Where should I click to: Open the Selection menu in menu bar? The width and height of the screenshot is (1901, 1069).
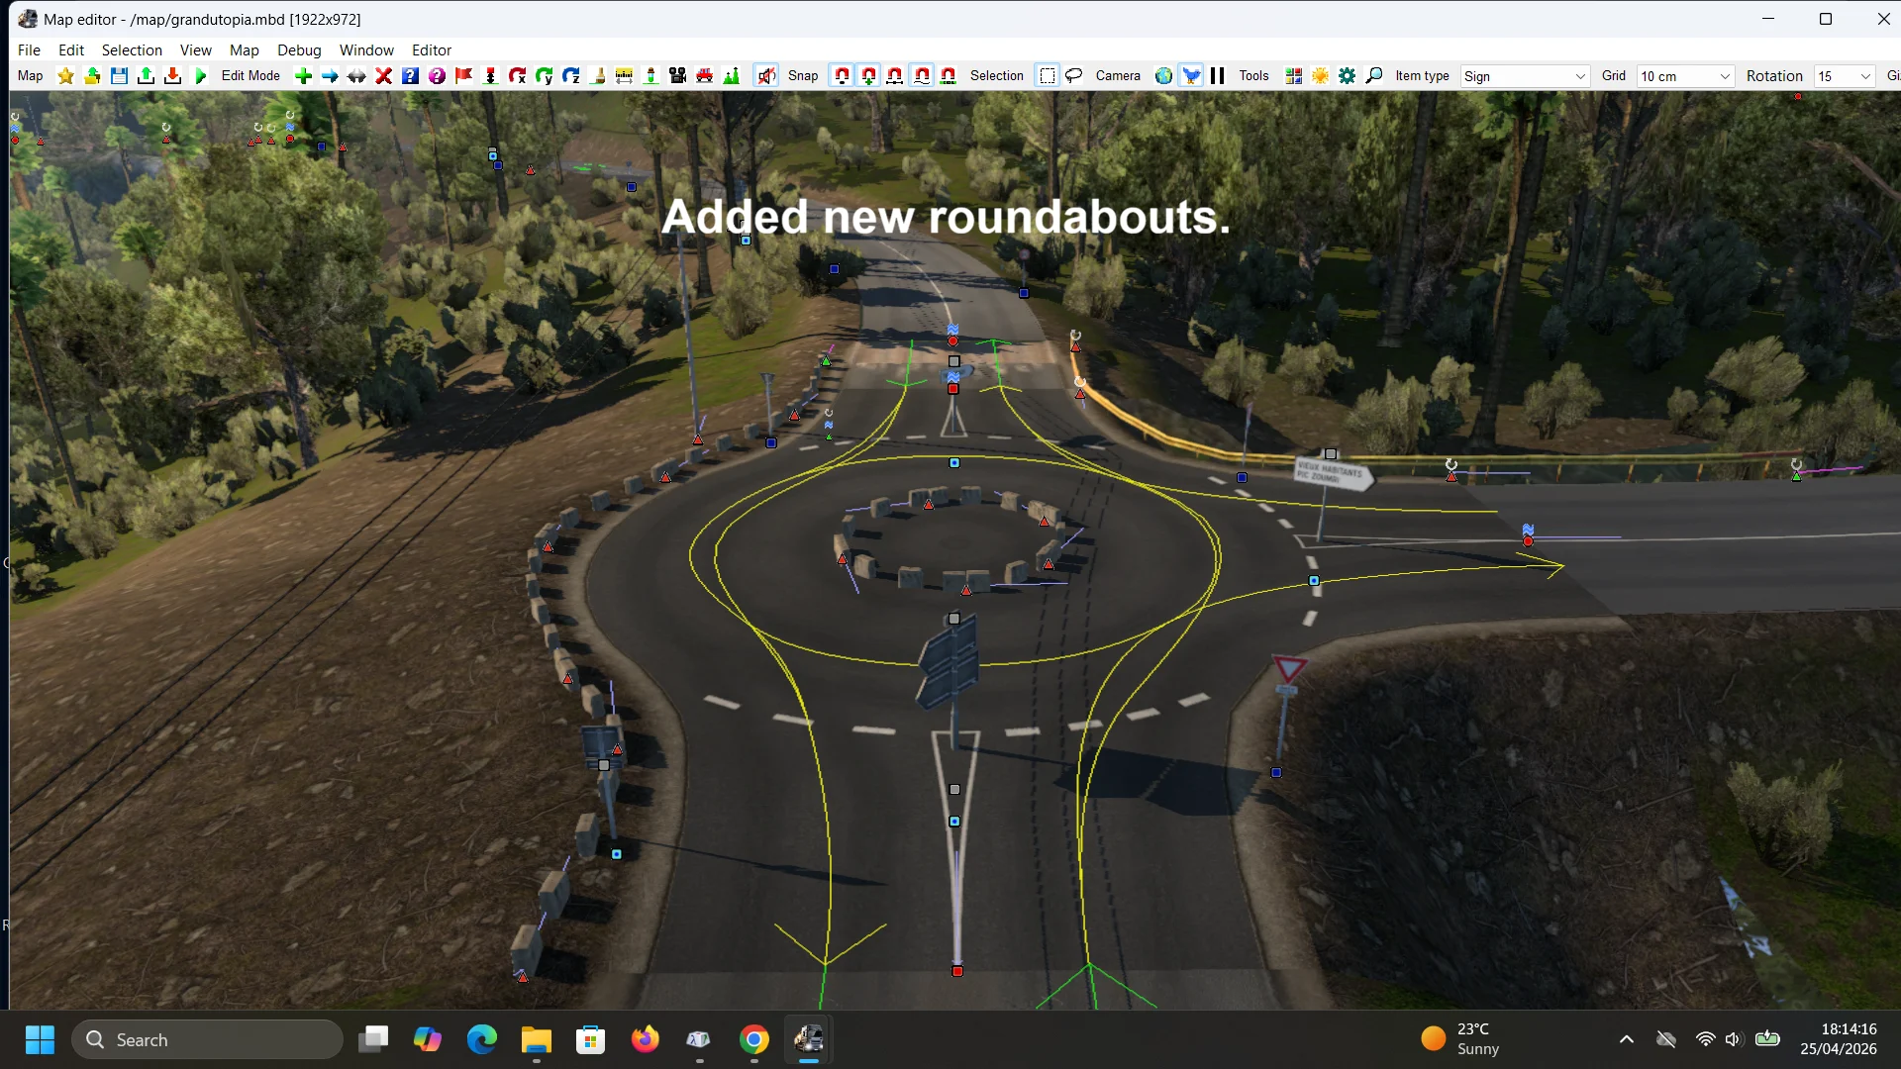[x=132, y=49]
